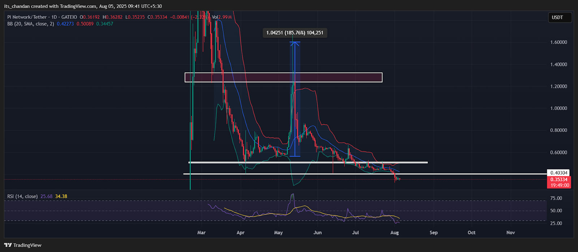Screen dimensions: 578x252
Task: Click the TradingView logo at bottom left
Action: [x=23, y=245]
